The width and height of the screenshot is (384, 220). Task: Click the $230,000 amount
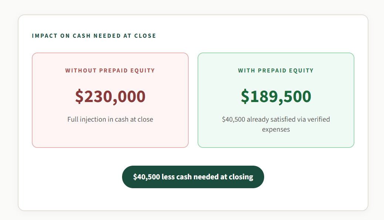pyautogui.click(x=110, y=96)
